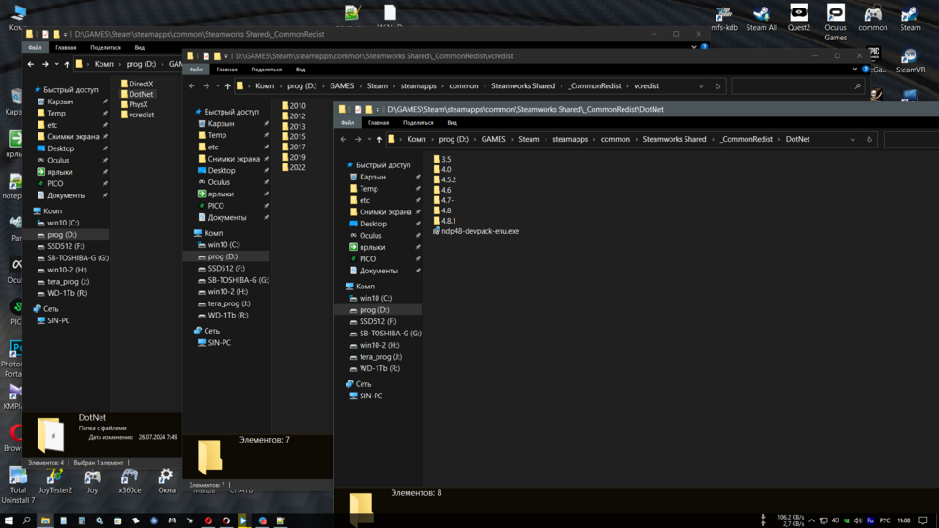Image resolution: width=939 pixels, height=528 pixels.
Task: Open Вид tab in _CommonRedist window
Action: pyautogui.click(x=140, y=47)
